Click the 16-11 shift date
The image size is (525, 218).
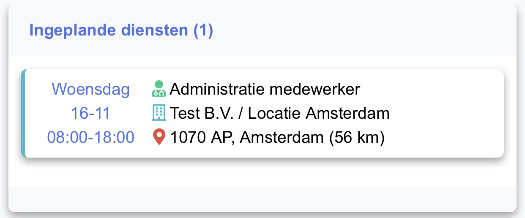[90, 113]
